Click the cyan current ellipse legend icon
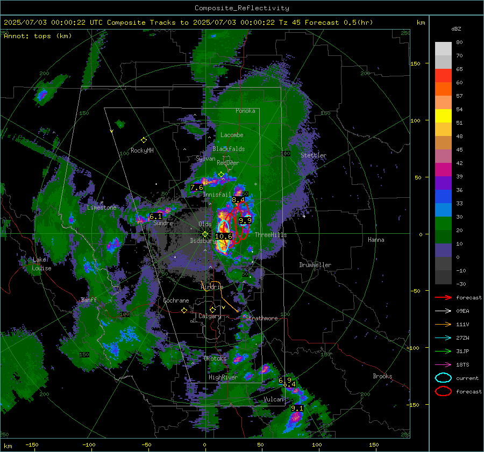Image resolution: width=484 pixels, height=452 pixels. (443, 378)
